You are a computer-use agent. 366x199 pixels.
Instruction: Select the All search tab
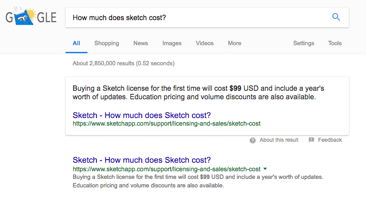coord(76,43)
